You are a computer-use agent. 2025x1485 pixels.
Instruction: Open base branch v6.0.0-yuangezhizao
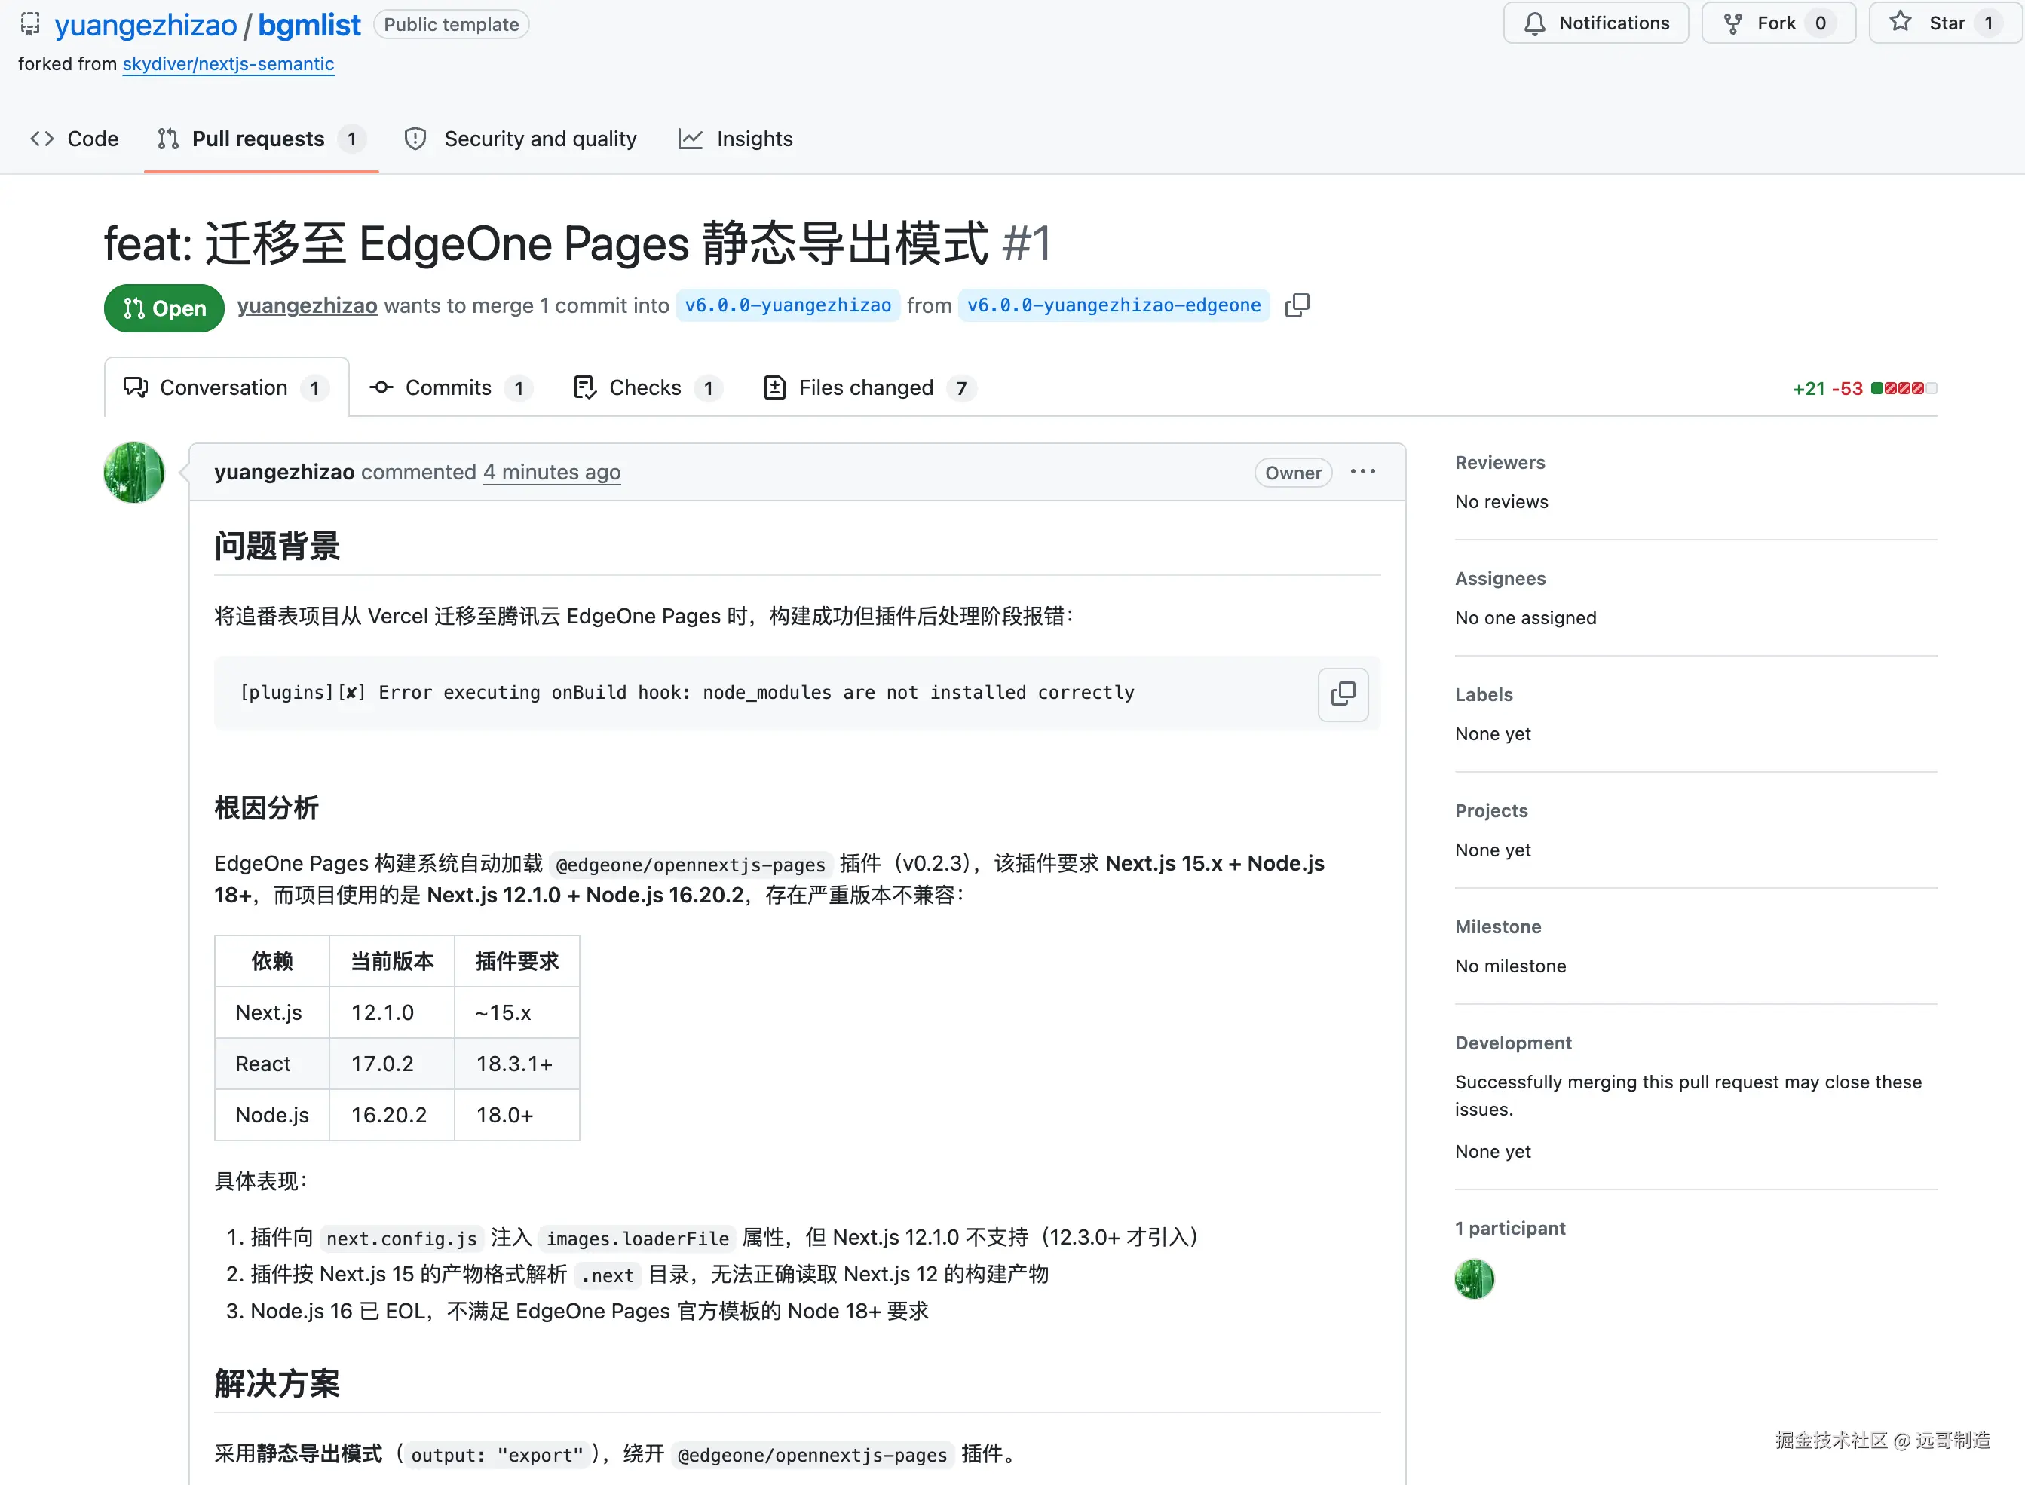787,305
